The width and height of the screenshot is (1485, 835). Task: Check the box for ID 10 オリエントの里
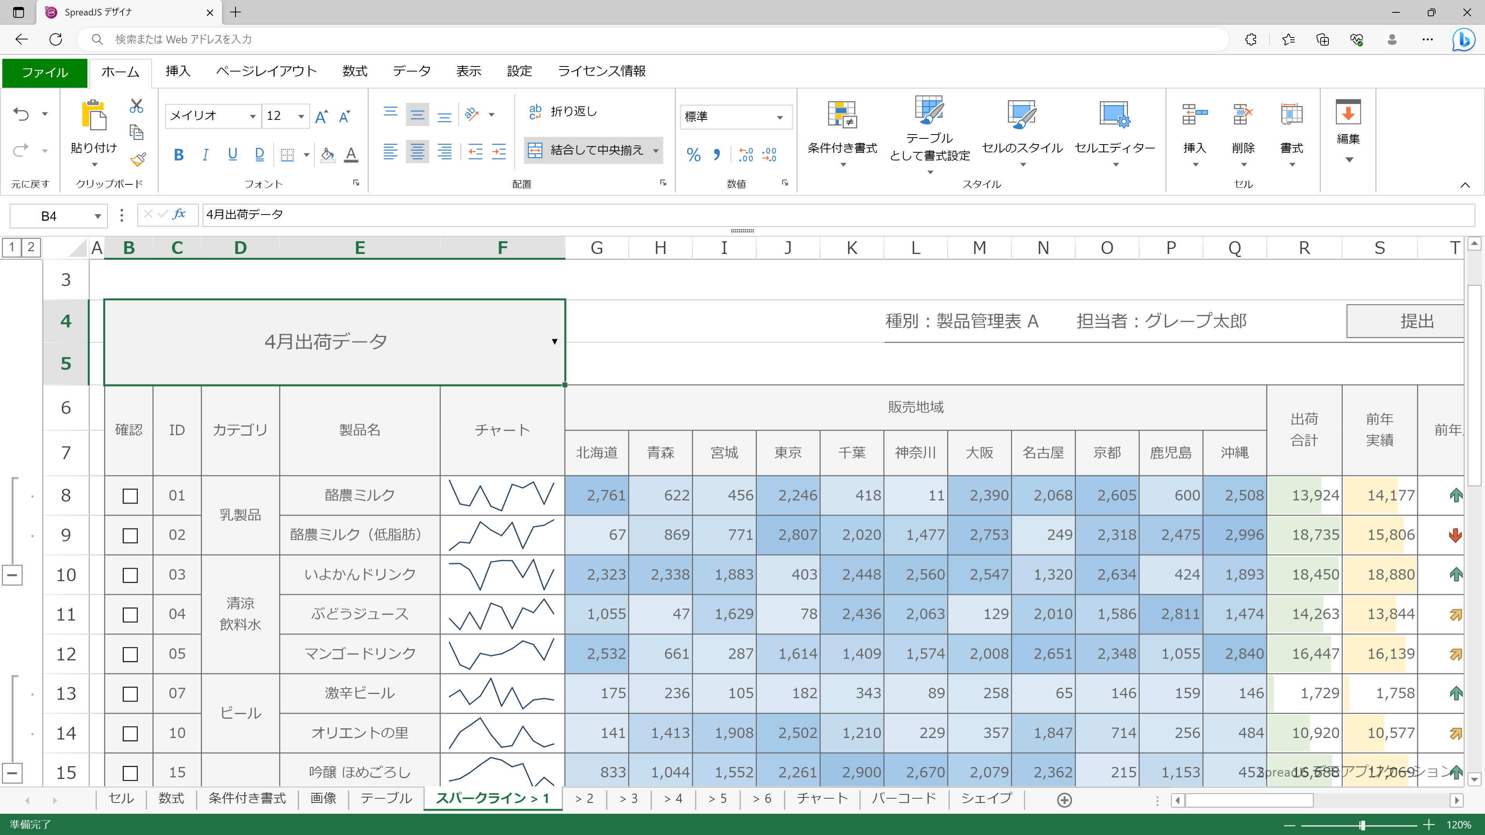click(130, 734)
